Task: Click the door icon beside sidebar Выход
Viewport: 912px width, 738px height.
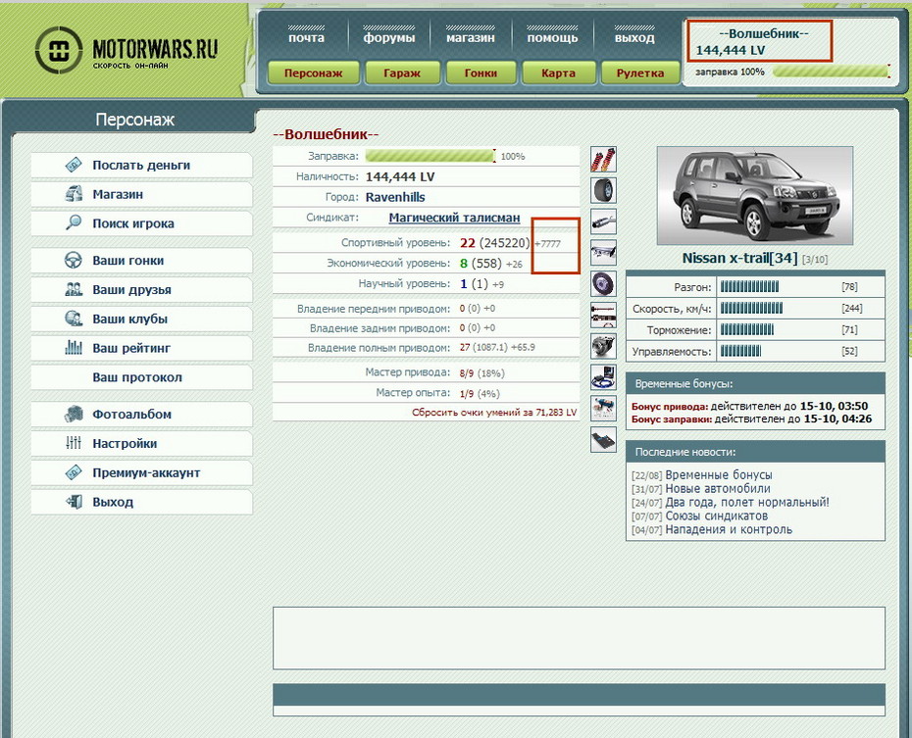Action: [74, 502]
